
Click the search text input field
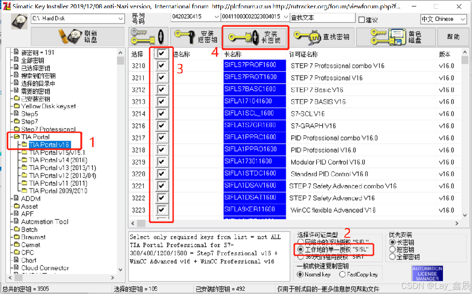coord(322,18)
